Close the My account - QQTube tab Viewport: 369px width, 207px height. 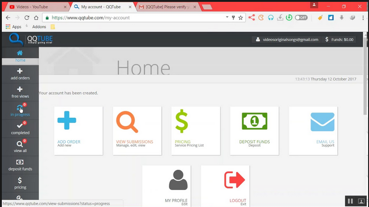point(130,7)
